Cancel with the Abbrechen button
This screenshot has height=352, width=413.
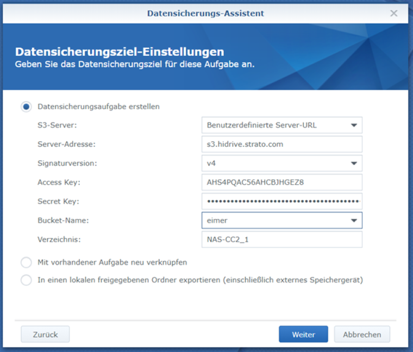pyautogui.click(x=362, y=334)
